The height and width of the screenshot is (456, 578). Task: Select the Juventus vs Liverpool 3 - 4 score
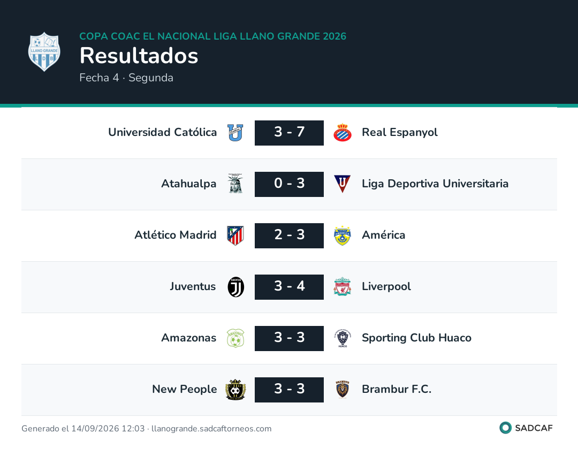[289, 287]
